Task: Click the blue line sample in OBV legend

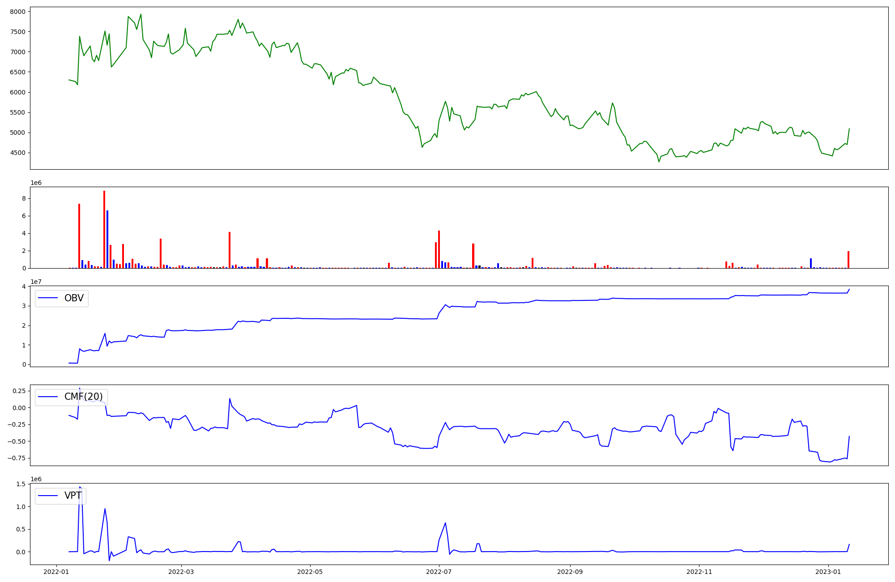Action: tap(48, 298)
